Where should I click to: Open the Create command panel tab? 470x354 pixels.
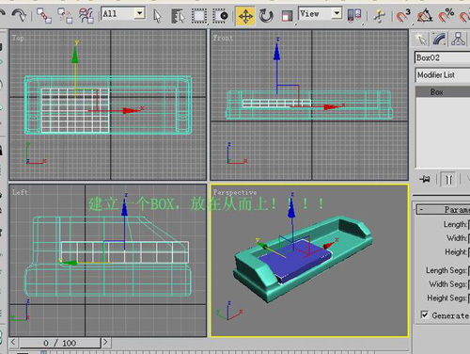[420, 40]
